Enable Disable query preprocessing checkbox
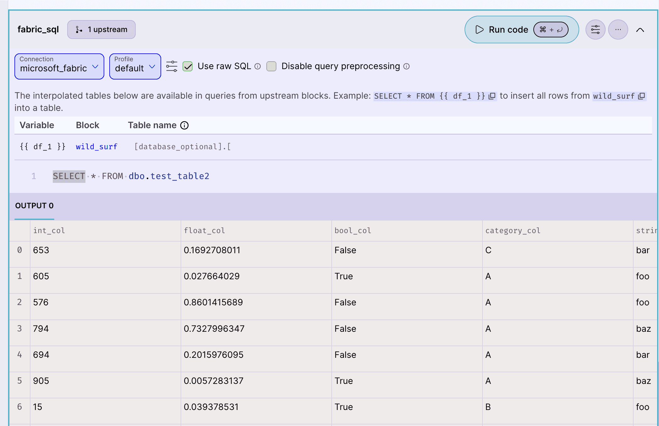 pos(271,66)
